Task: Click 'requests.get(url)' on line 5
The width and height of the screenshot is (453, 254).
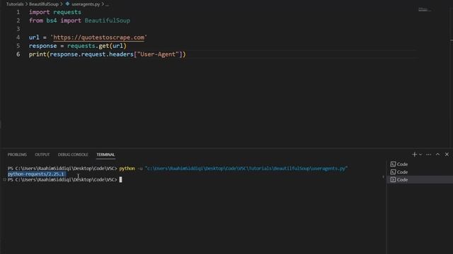Action: pyautogui.click(x=97, y=46)
